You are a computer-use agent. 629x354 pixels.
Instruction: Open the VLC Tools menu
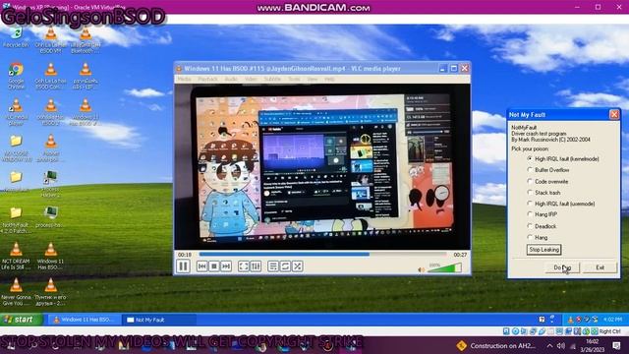(x=294, y=79)
